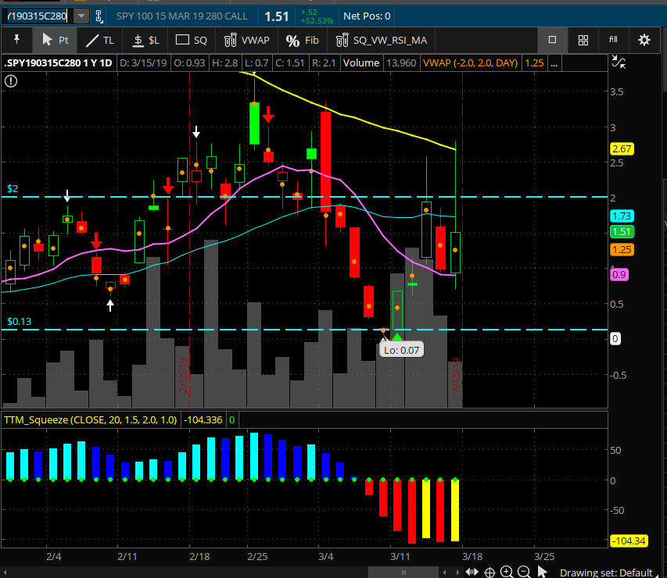Toggle the single chart layout view
The image size is (667, 578).
coord(552,40)
